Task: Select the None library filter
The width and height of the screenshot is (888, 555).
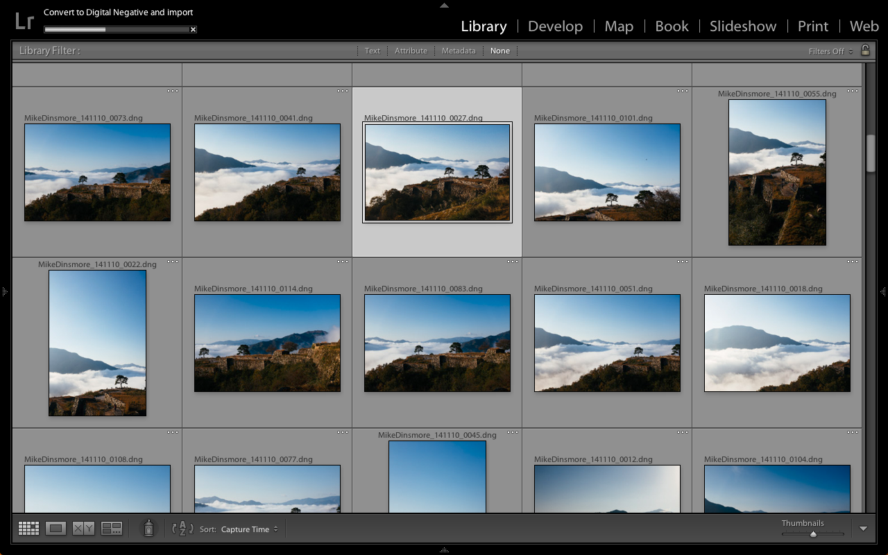Action: pos(499,51)
